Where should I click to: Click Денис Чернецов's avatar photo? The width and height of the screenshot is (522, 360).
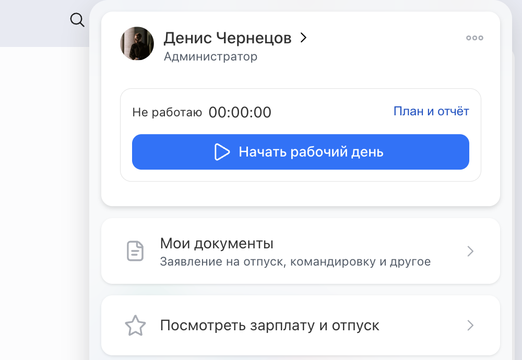(x=137, y=44)
